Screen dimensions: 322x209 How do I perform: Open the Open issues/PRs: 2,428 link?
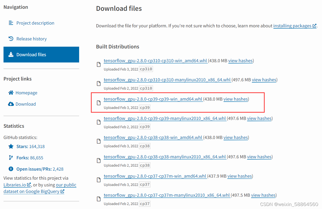(40, 169)
